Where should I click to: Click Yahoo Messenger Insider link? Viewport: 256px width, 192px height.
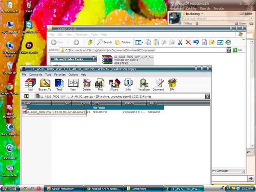coord(246,14)
